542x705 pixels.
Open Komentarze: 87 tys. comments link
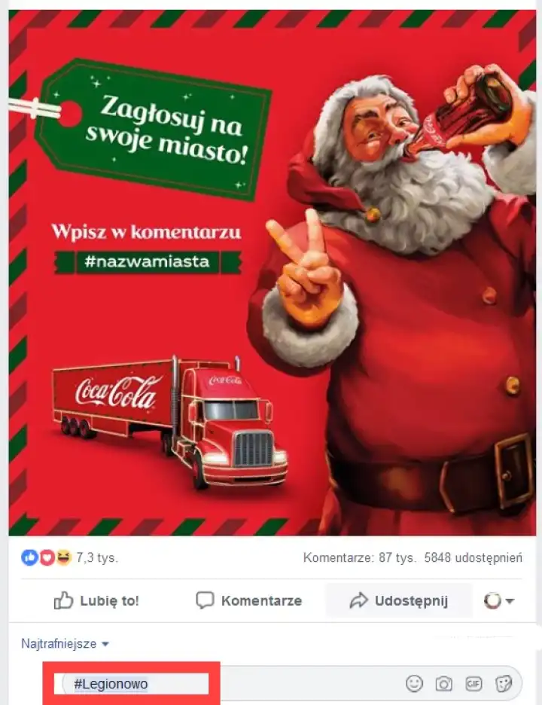coord(359,557)
